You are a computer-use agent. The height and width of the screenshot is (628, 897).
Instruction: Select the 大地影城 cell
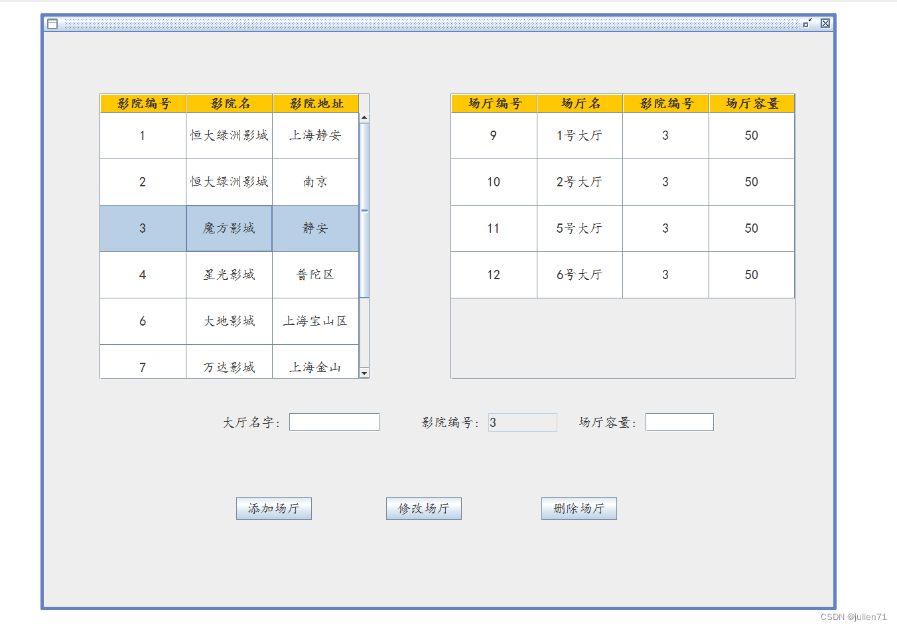pos(230,322)
